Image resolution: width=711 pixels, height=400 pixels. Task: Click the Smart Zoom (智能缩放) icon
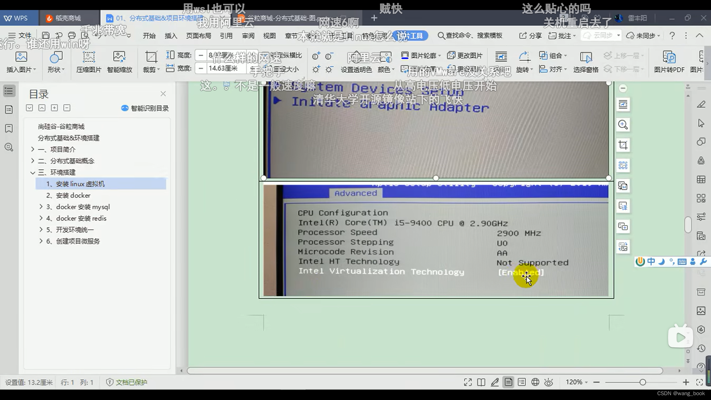coord(119,57)
